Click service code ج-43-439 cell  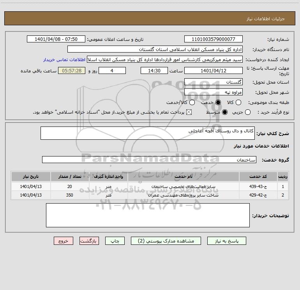pos(258,186)
